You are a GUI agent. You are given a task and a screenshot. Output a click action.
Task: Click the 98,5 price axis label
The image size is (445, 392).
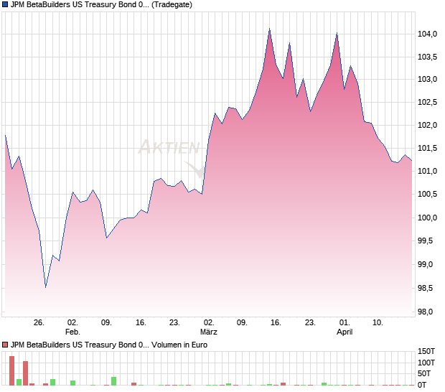(x=425, y=288)
